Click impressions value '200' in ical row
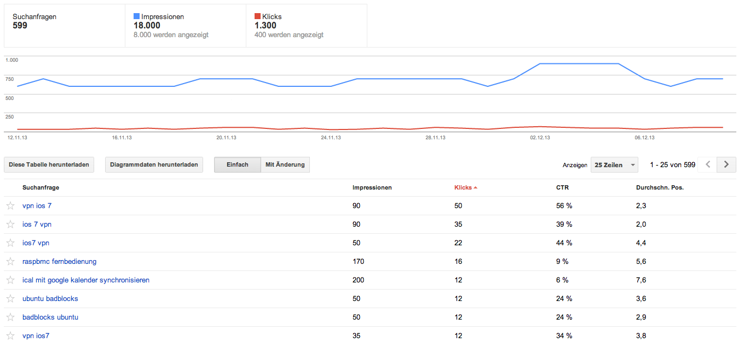744x342 pixels. [358, 280]
